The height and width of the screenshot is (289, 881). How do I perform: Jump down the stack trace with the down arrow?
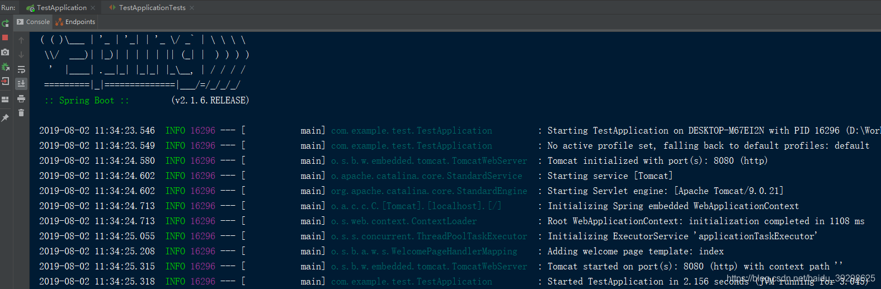click(21, 55)
